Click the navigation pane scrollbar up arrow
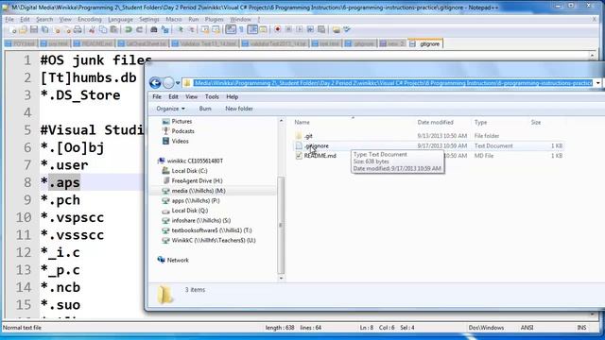The height and width of the screenshot is (340, 605). click(281, 121)
